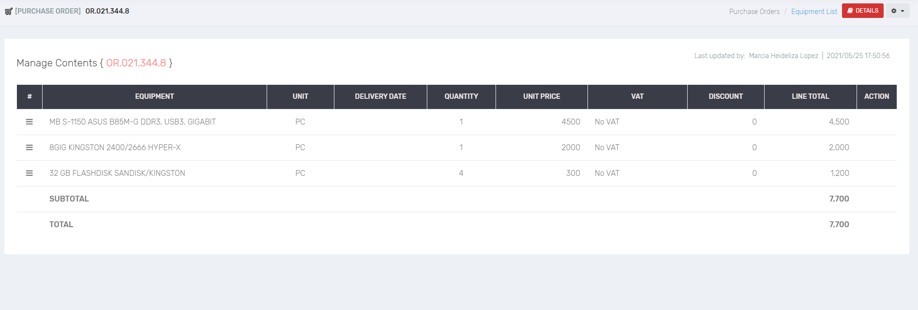Click No VAT cell in the flashdisk row

607,173
